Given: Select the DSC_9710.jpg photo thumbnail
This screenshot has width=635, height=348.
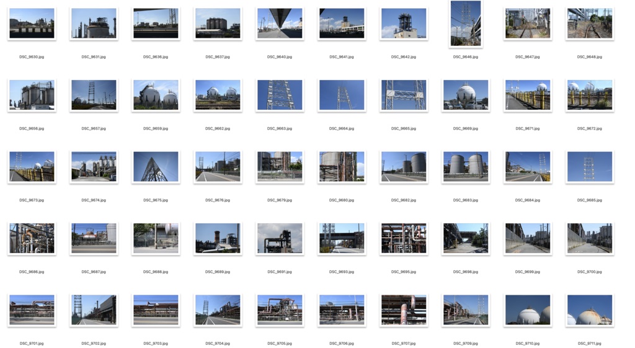Looking at the screenshot, I should (527, 310).
